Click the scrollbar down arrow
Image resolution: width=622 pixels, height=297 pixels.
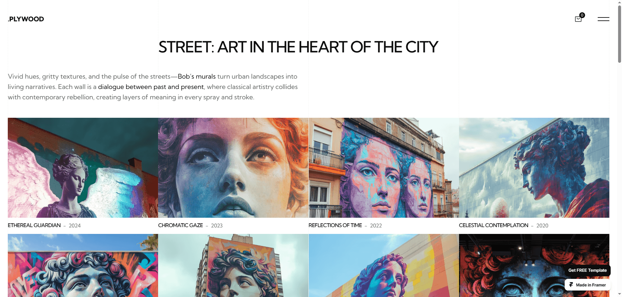(619, 294)
